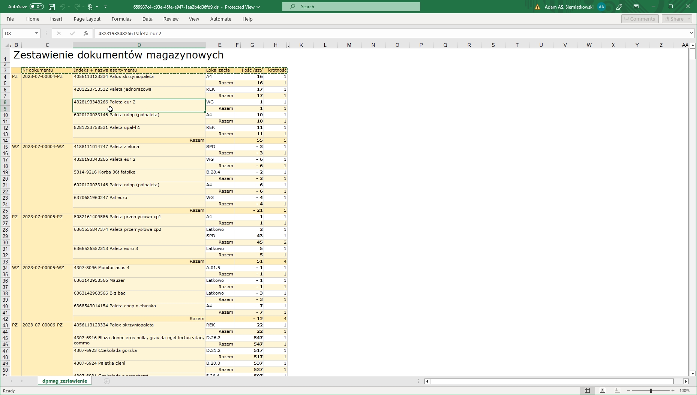Screen dimensions: 697x395
Task: Click the Touch/Mouse Mode icon
Action: click(90, 7)
